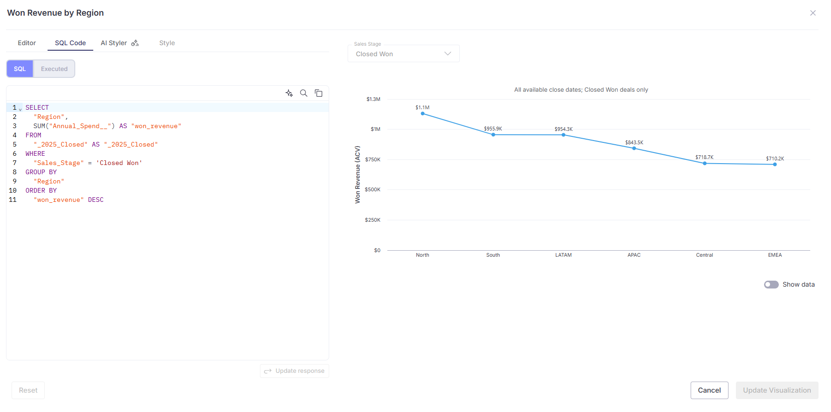Click the South data point marker

coord(493,135)
